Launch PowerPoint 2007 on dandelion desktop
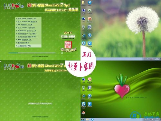The image size is (161, 121). [x=90, y=20]
